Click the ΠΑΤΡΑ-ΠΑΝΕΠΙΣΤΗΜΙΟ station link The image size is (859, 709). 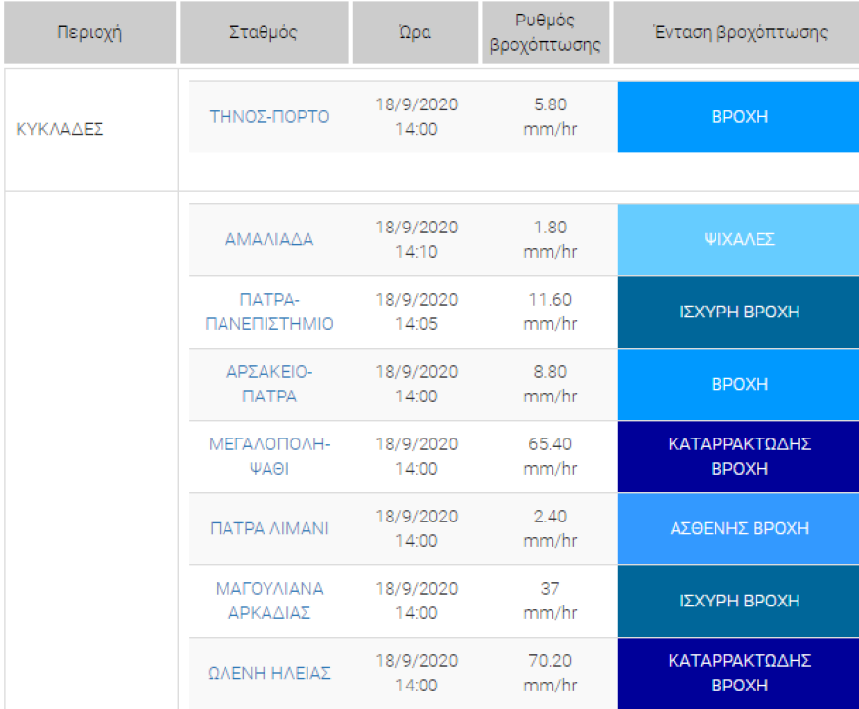pos(269,312)
